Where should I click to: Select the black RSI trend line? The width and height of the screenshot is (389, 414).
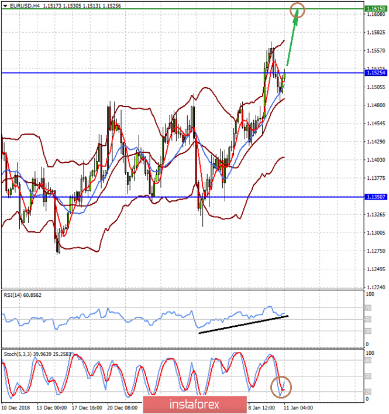click(x=243, y=325)
